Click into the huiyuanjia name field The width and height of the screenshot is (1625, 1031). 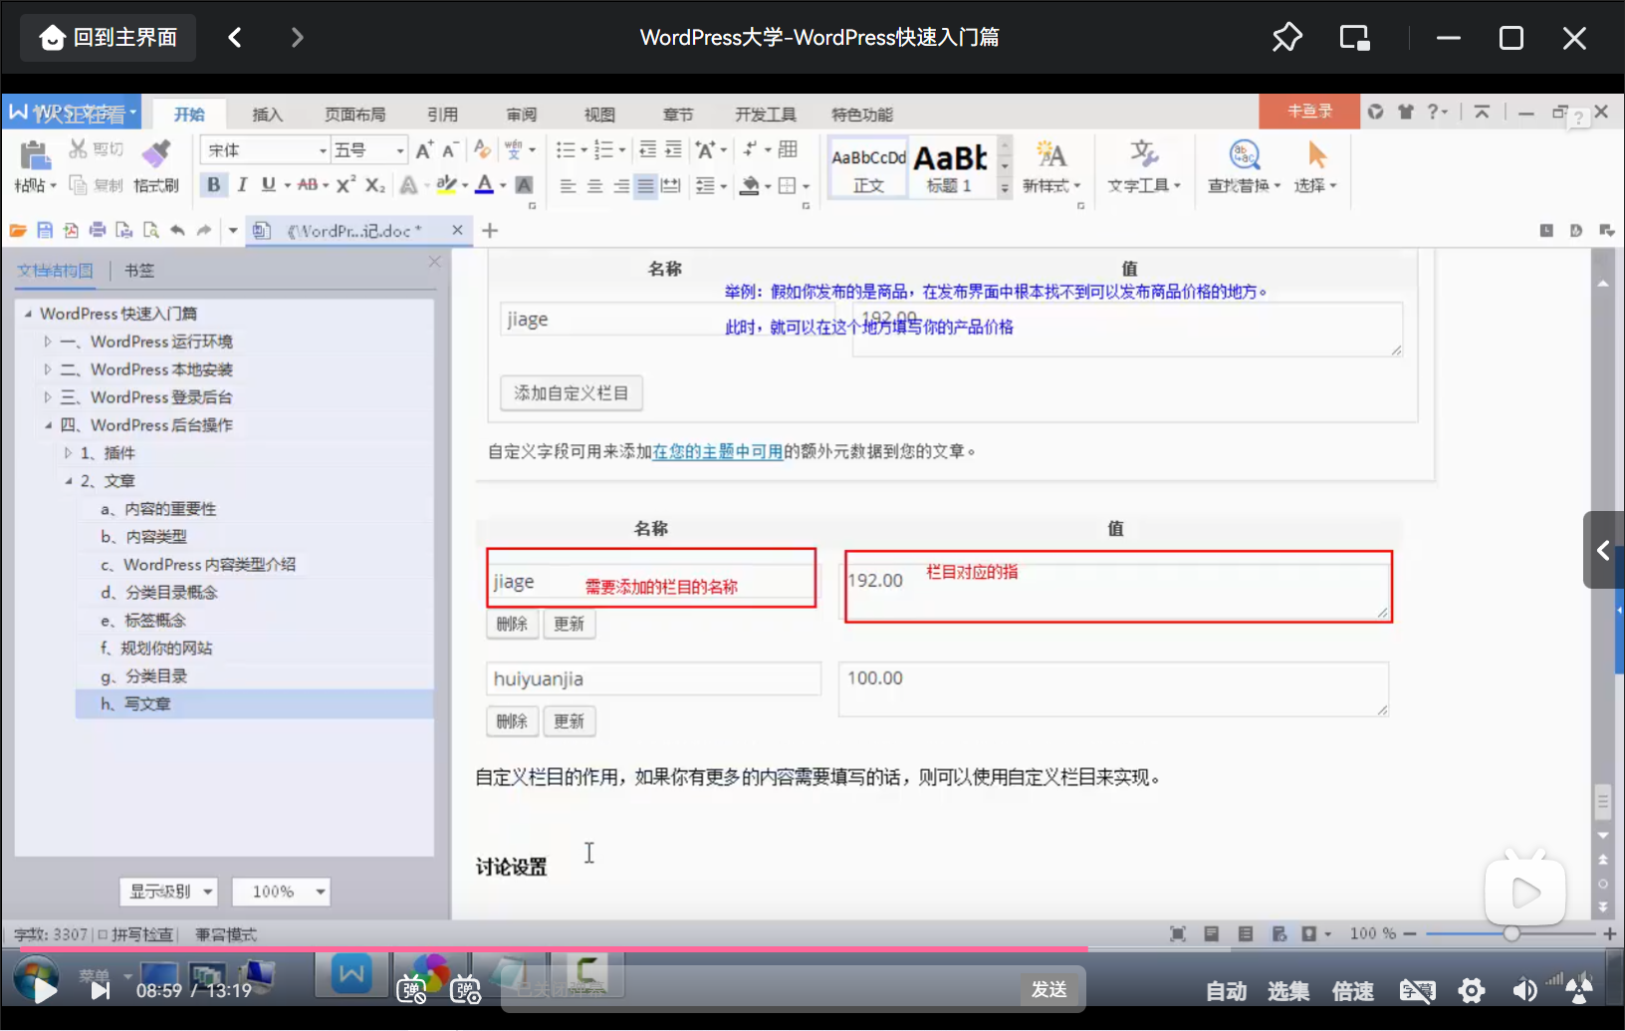tap(653, 679)
